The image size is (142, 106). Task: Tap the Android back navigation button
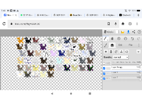click(52, 94)
